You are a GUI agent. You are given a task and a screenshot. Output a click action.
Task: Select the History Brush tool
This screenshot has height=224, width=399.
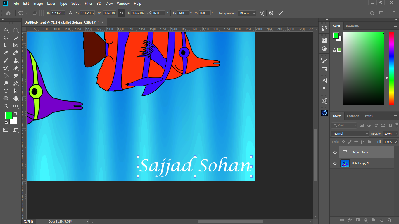6,68
